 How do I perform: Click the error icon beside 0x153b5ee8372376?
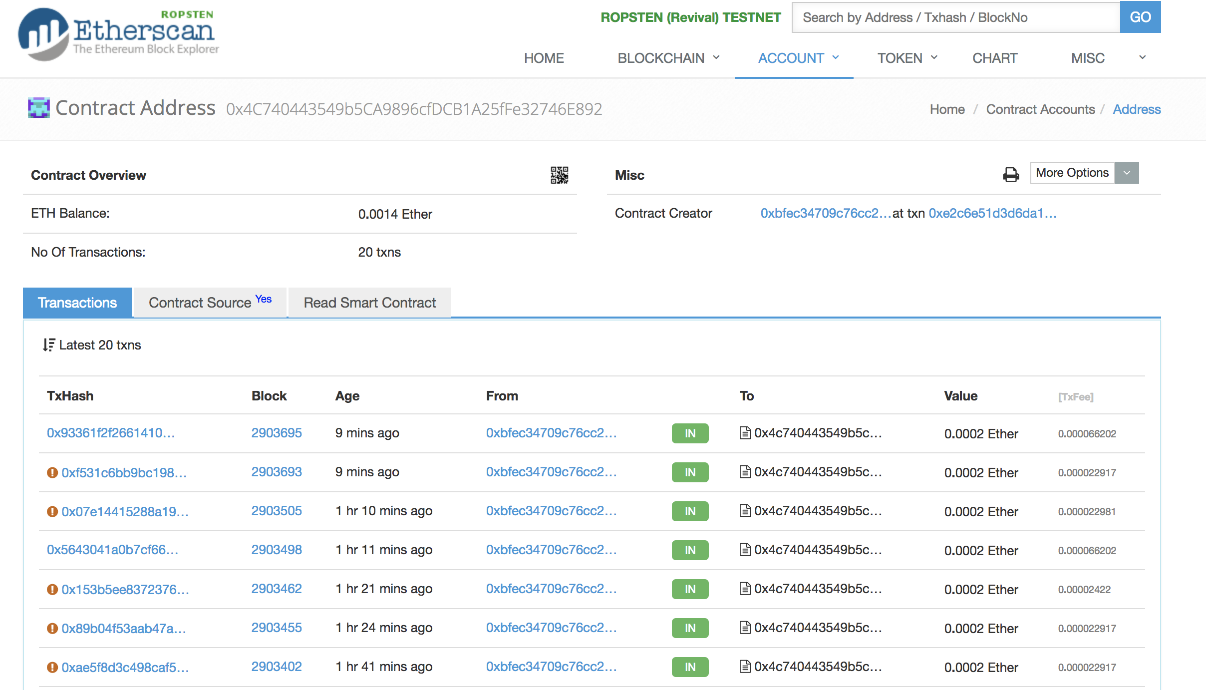click(52, 589)
